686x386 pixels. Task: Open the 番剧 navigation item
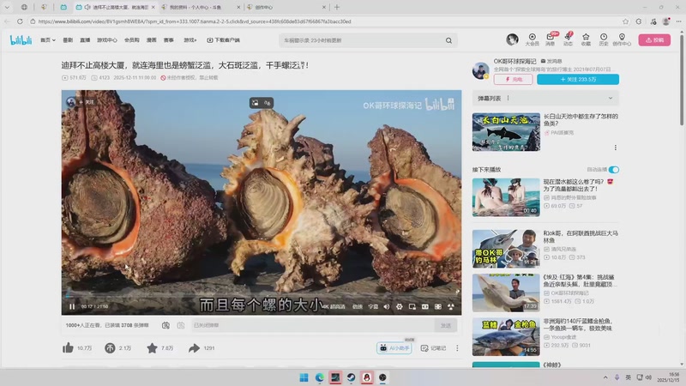(68, 39)
